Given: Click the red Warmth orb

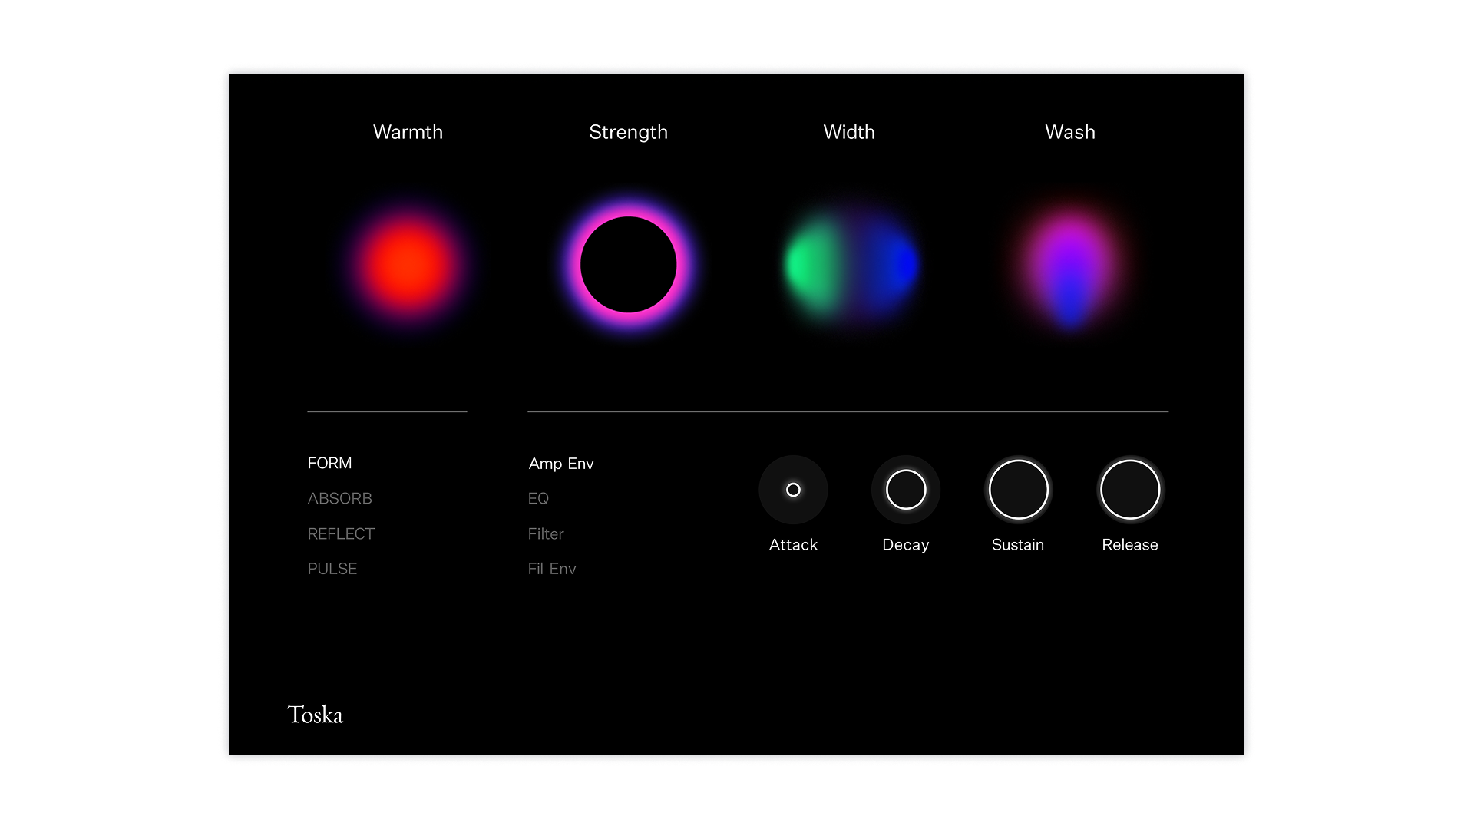Looking at the screenshot, I should 408,264.
